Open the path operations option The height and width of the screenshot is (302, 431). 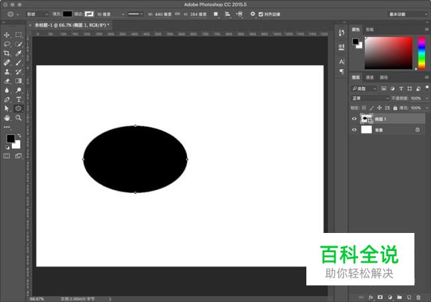click(x=215, y=14)
